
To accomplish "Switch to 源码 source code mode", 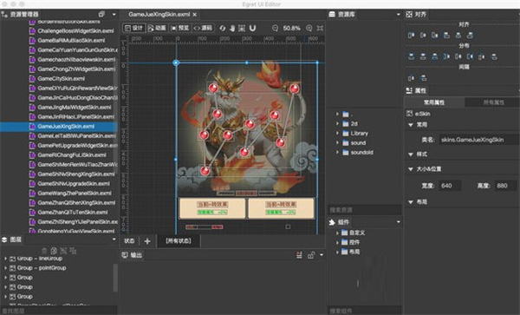I will tap(203, 29).
